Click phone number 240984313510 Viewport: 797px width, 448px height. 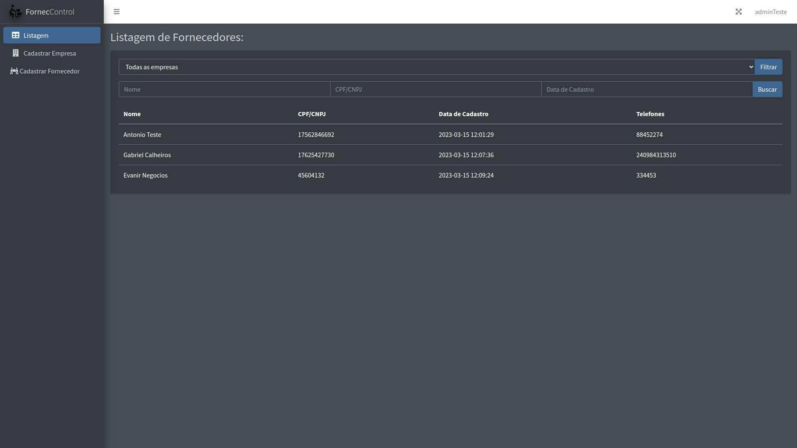pyautogui.click(x=656, y=155)
